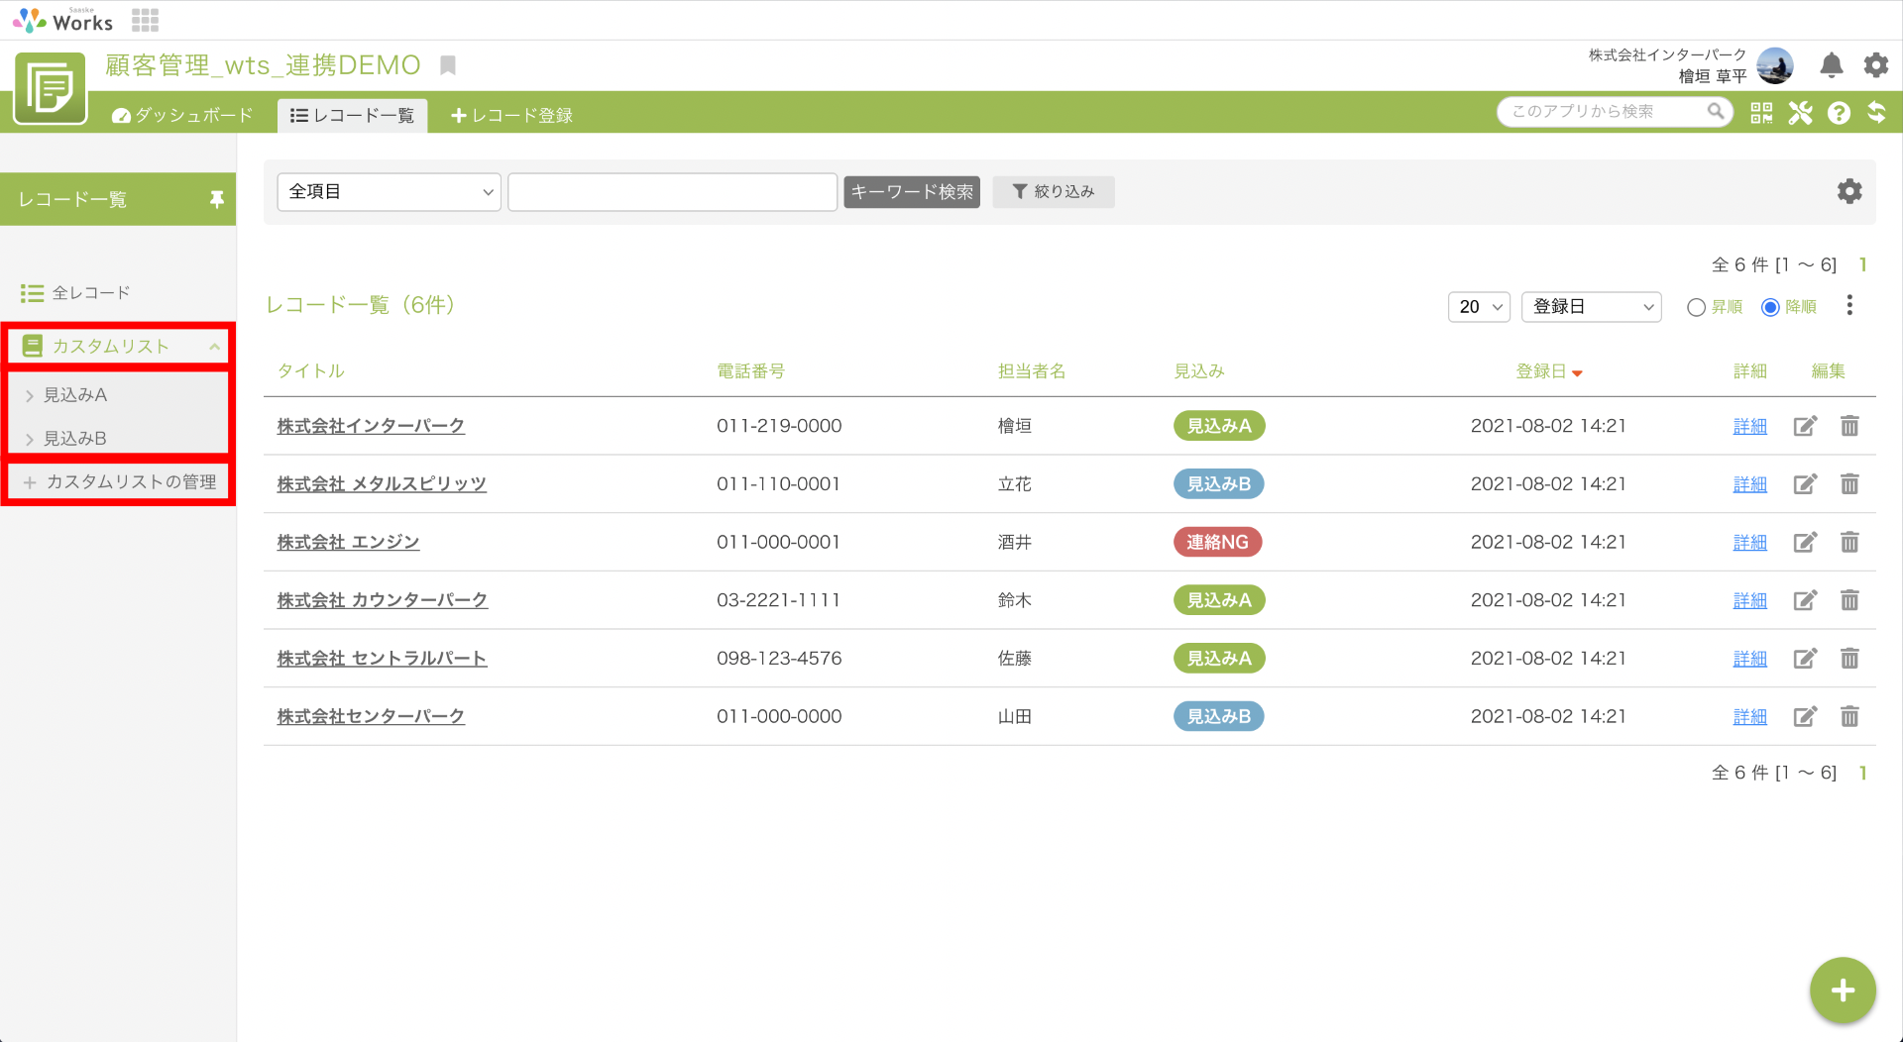Sort by 登録日 column header
This screenshot has width=1903, height=1042.
pyautogui.click(x=1549, y=371)
